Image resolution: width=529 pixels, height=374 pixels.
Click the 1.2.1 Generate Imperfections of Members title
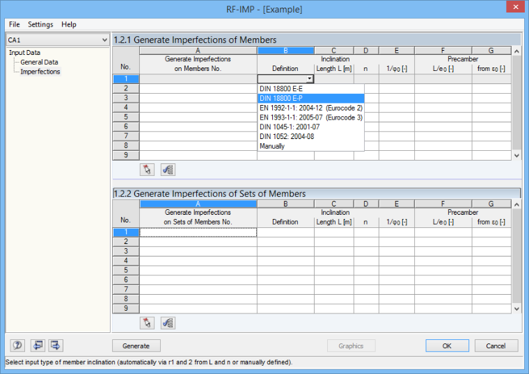195,40
